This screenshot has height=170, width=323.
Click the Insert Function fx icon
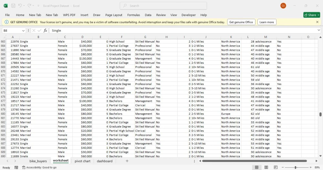click(45, 31)
